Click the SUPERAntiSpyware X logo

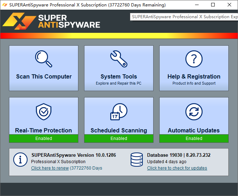pyautogui.click(x=19, y=21)
